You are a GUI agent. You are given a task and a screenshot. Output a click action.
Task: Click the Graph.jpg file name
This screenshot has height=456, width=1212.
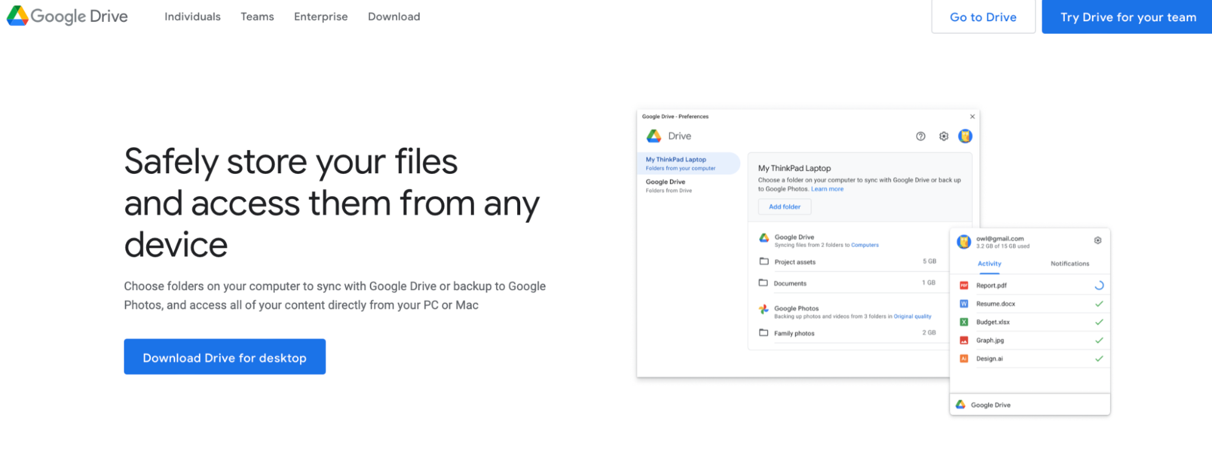(990, 340)
